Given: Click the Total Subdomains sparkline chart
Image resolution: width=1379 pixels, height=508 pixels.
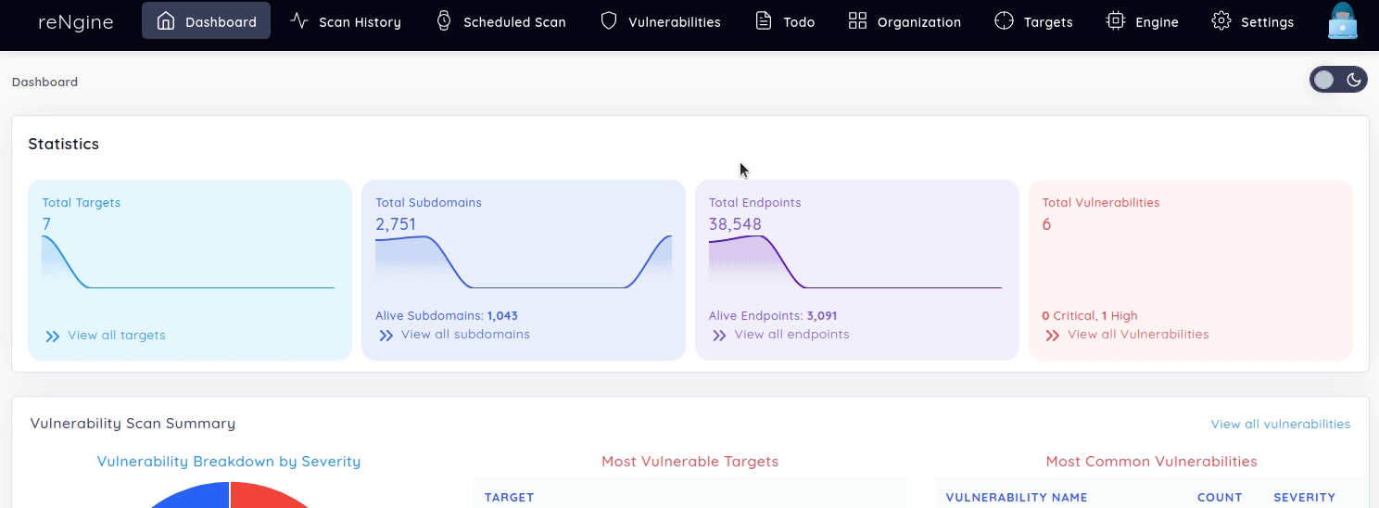Looking at the screenshot, I should (524, 262).
